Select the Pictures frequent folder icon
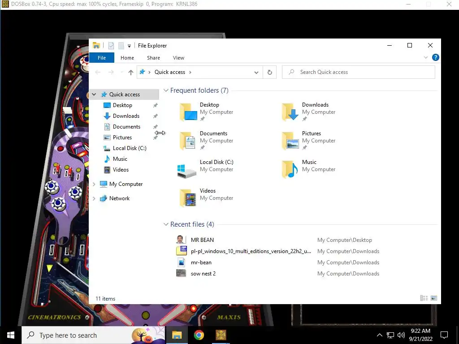This screenshot has width=459, height=344. 290,140
